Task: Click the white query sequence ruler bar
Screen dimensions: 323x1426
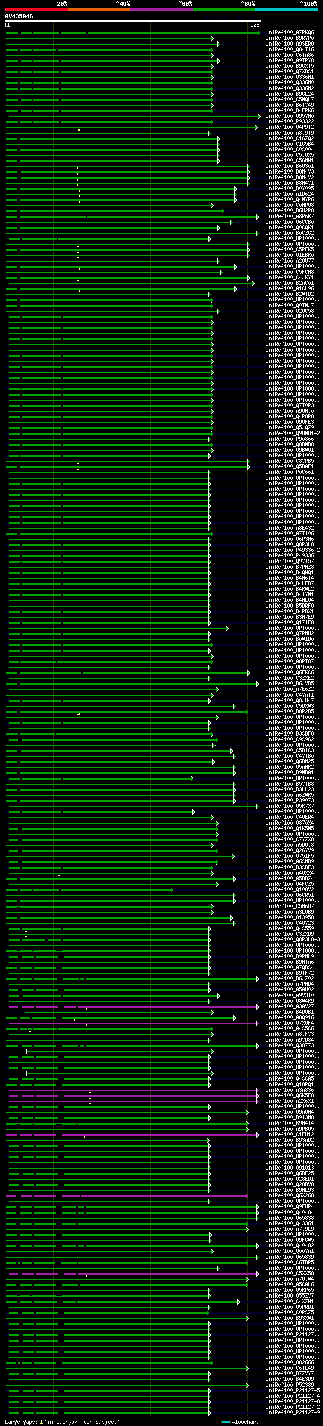Action: pyautogui.click(x=133, y=21)
